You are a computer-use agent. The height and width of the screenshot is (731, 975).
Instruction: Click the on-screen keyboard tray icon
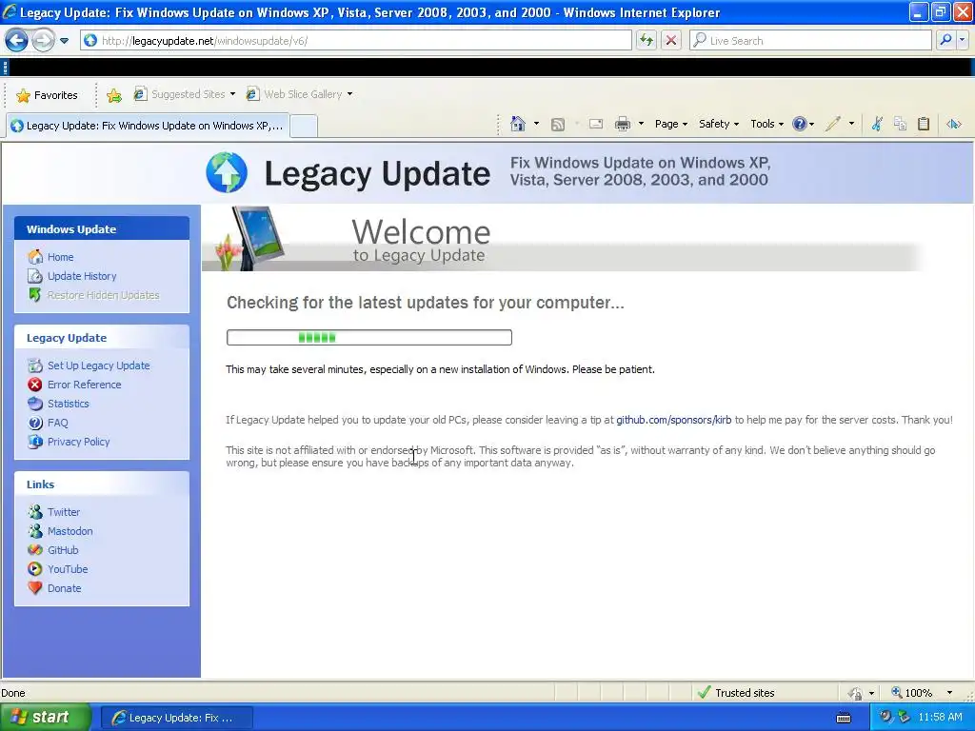[x=844, y=718]
